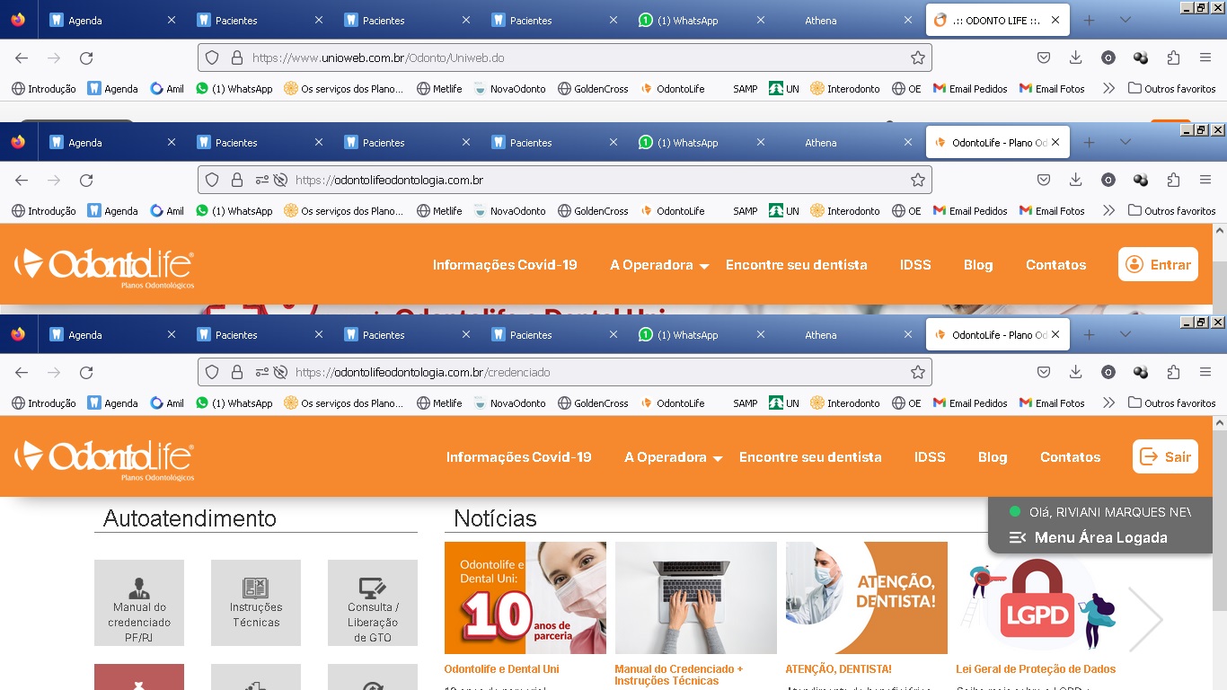Open the Email Pedidos bookmark in the Uniweb window

(x=970, y=88)
